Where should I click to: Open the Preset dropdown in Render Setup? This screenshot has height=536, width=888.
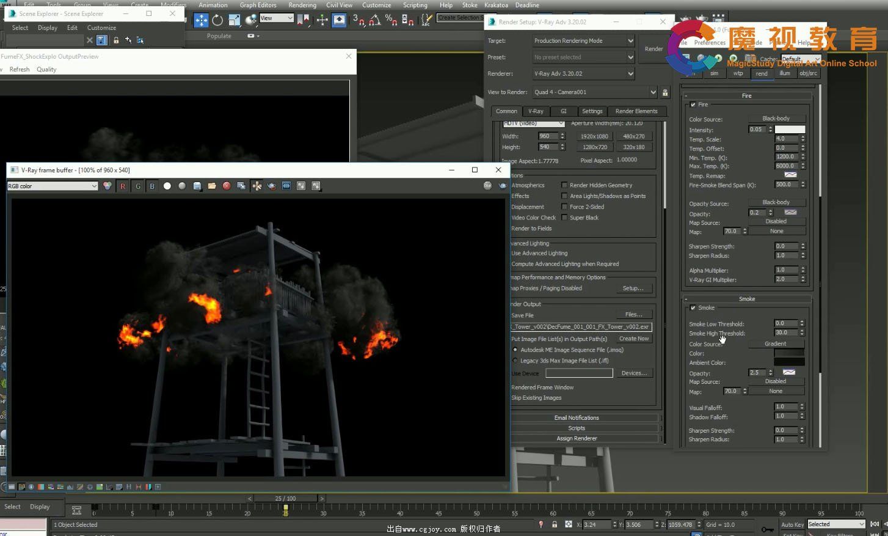click(x=583, y=57)
